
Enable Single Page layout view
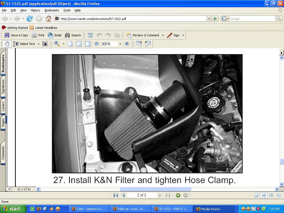257,195
